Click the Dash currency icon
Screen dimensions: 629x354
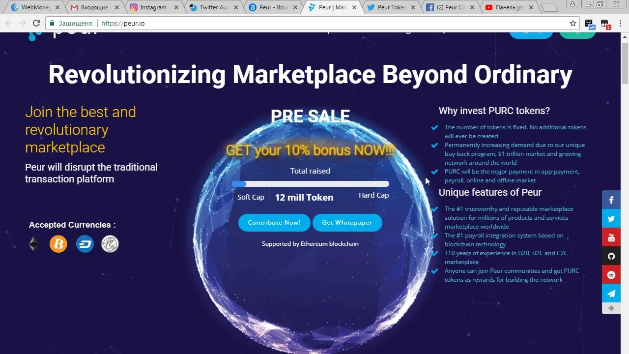85,244
